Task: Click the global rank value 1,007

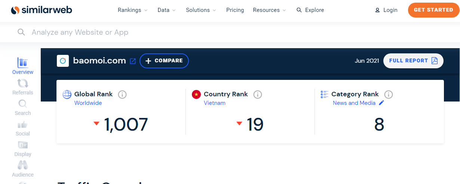Action: click(126, 125)
